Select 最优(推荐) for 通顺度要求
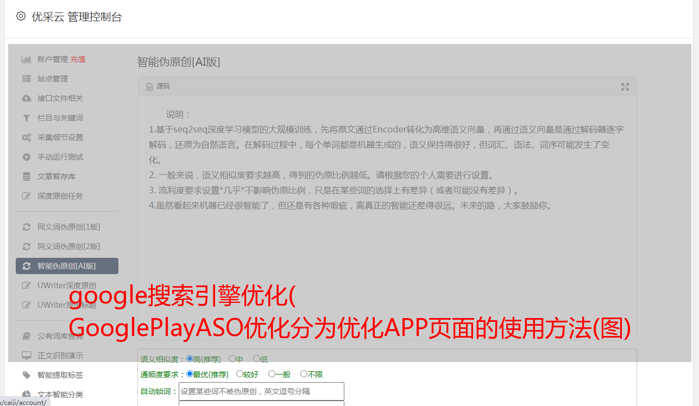Image resolution: width=699 pixels, height=406 pixels. tap(190, 374)
